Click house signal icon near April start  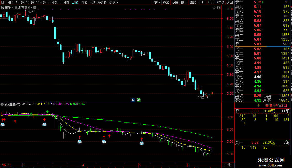[x=80, y=142]
